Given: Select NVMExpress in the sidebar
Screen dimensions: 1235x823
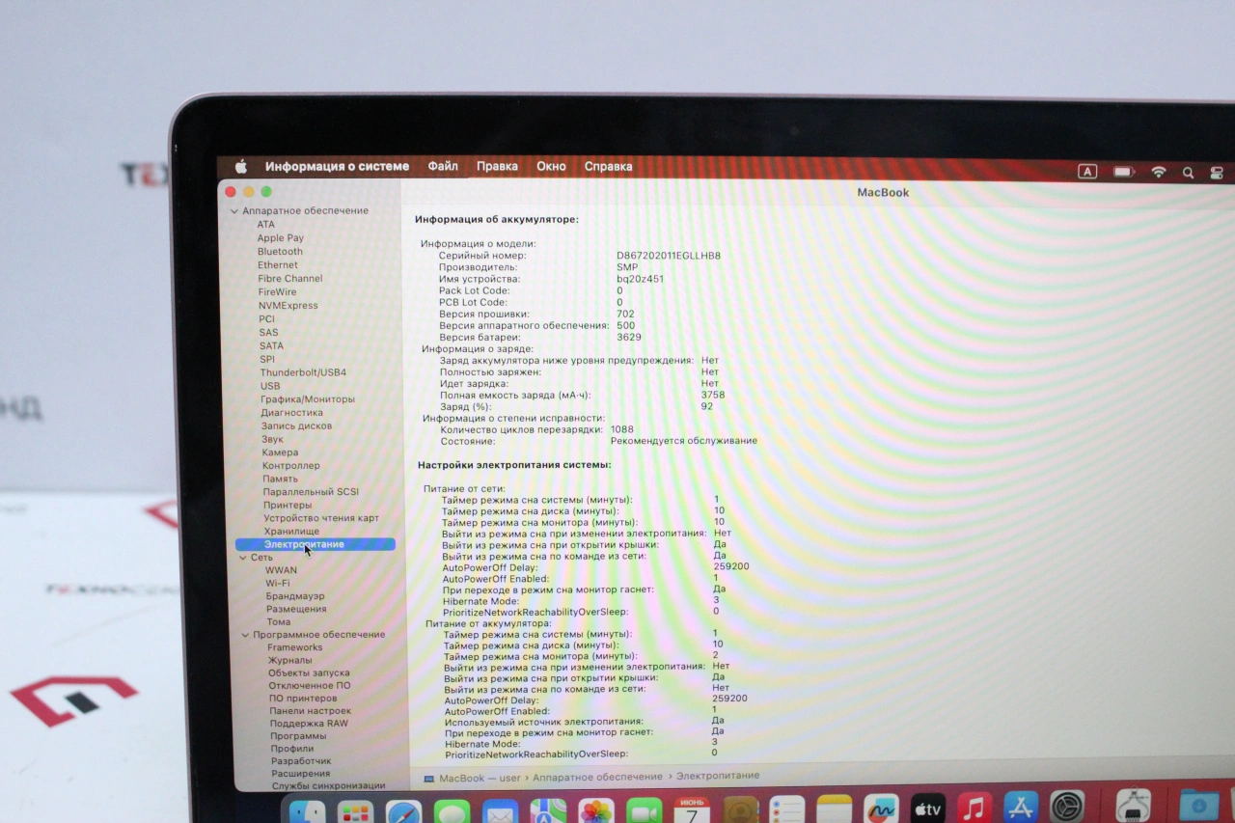Looking at the screenshot, I should click(x=288, y=306).
